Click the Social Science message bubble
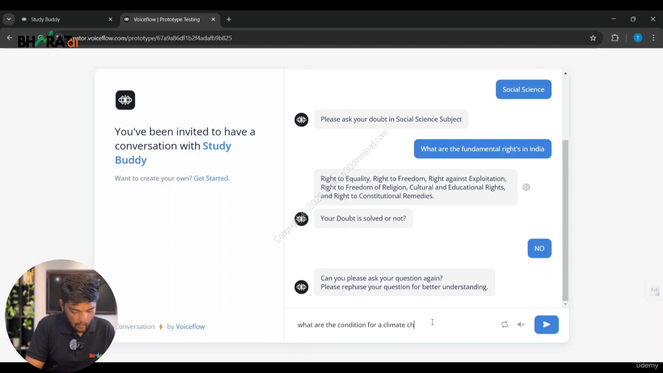This screenshot has width=663, height=373. (523, 89)
